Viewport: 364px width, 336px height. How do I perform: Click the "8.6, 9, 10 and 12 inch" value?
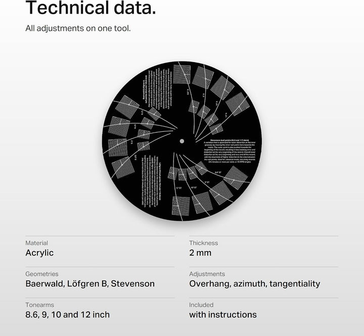[68, 315]
